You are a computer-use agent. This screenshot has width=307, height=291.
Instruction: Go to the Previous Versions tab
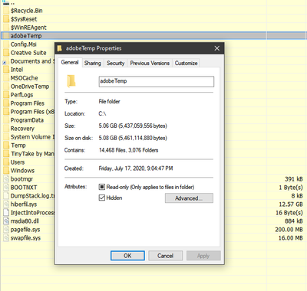pos(150,63)
